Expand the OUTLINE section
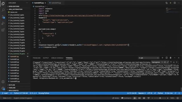 [x=12, y=85]
